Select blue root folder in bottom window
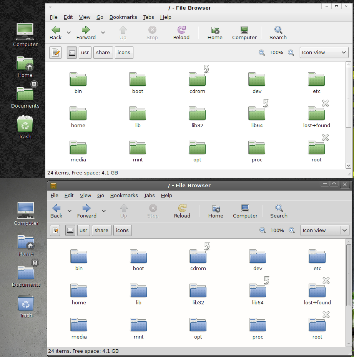354x357 pixels. point(317,325)
